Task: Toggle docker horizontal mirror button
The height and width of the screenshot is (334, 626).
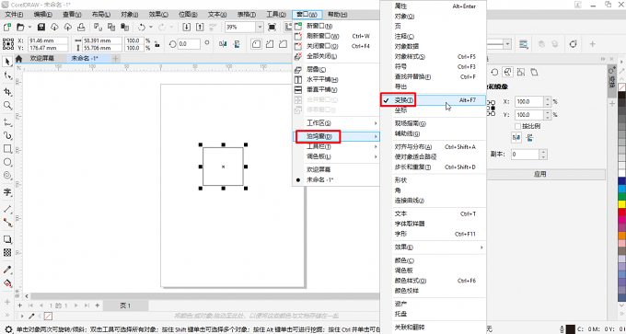Action: pos(516,138)
